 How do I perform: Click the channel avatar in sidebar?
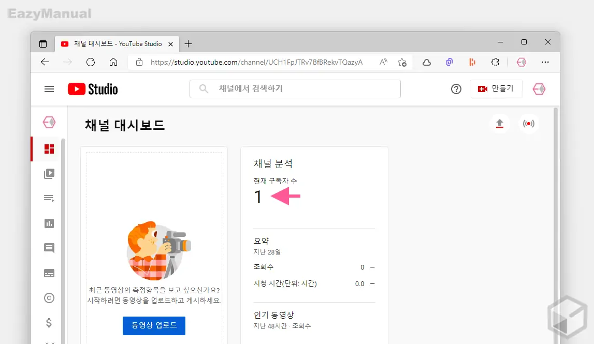pos(49,122)
